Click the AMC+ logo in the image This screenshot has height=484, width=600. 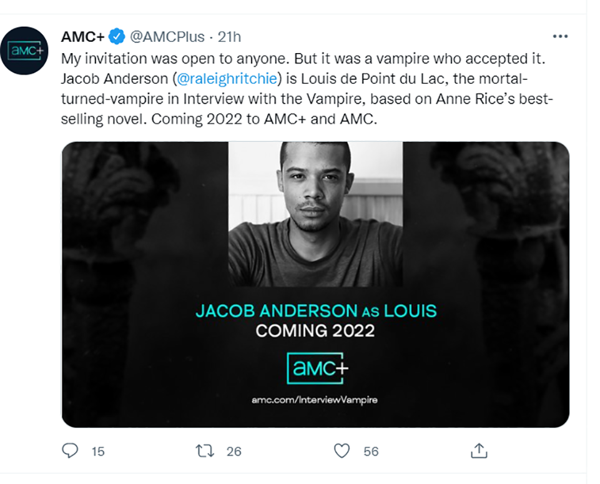point(317,368)
